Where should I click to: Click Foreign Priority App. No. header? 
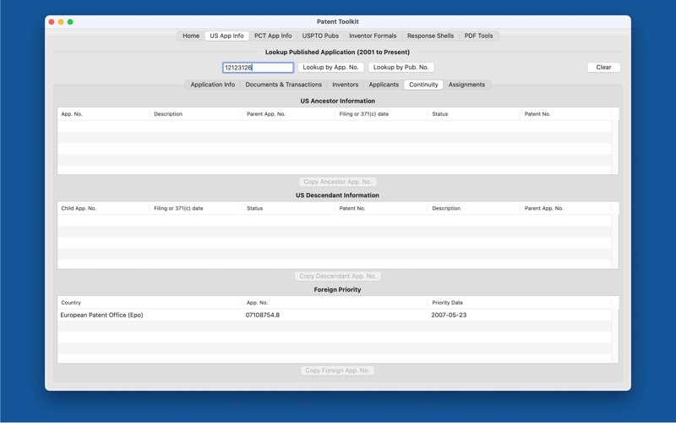pyautogui.click(x=335, y=303)
